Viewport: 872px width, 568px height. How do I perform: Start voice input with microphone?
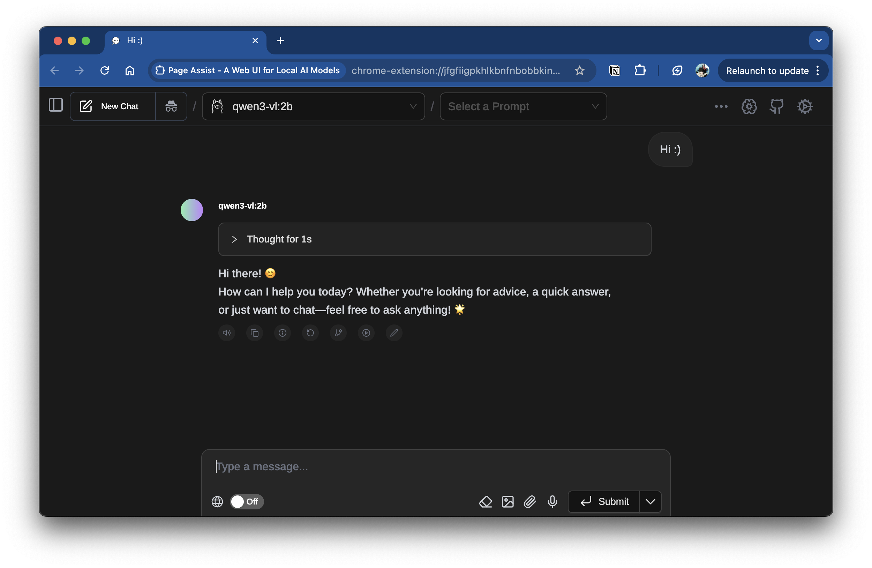[552, 501]
